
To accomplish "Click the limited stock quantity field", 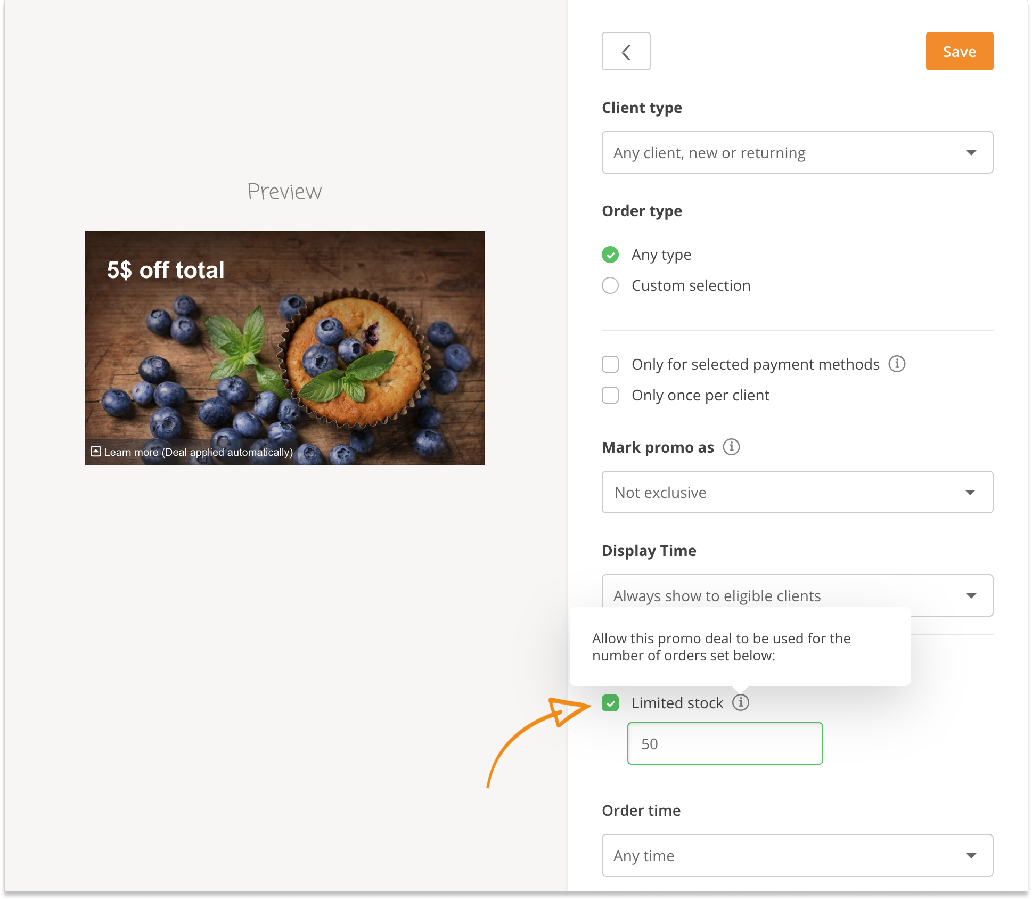I will tap(725, 743).
